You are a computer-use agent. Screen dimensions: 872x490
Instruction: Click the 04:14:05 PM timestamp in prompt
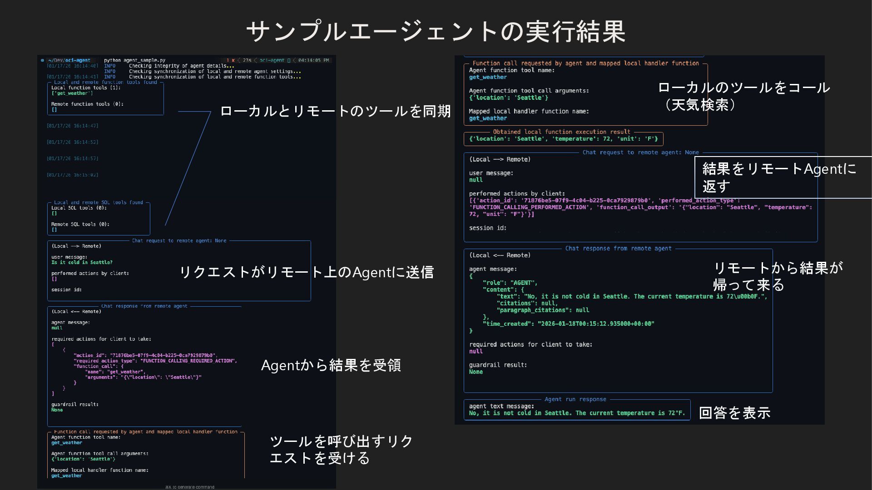click(x=313, y=60)
